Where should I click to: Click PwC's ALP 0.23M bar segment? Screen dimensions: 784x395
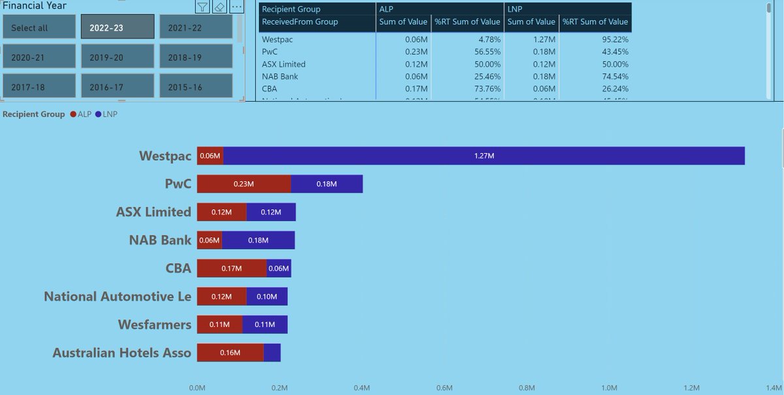(x=244, y=184)
